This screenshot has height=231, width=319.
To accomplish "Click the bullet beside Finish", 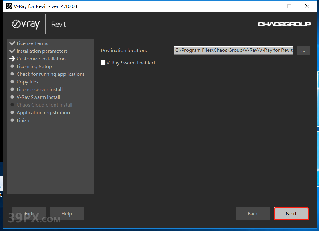I will tap(12, 120).
